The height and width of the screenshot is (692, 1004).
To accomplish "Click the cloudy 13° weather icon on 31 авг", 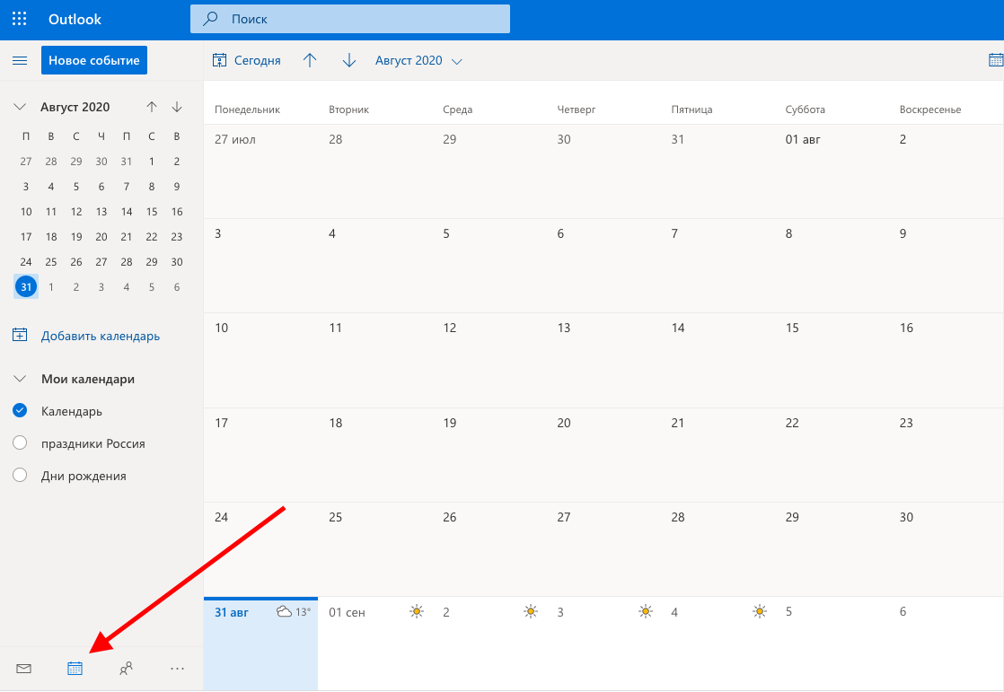I will pyautogui.click(x=285, y=611).
